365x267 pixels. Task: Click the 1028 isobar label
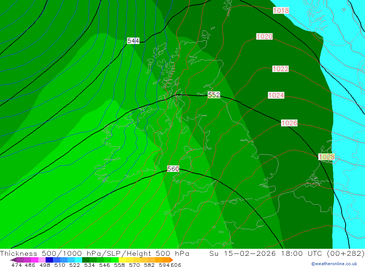pyautogui.click(x=327, y=157)
